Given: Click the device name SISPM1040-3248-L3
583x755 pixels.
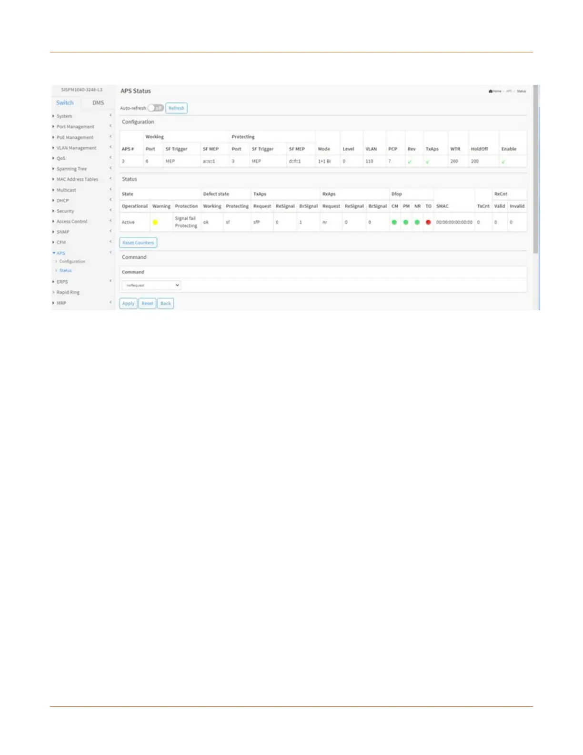Looking at the screenshot, I should [x=82, y=90].
